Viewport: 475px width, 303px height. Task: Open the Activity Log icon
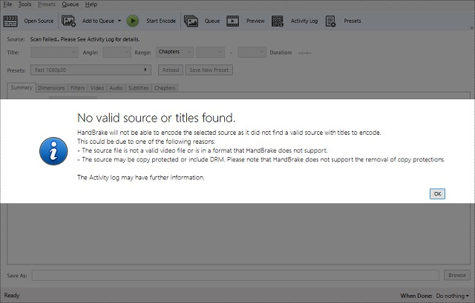point(277,21)
